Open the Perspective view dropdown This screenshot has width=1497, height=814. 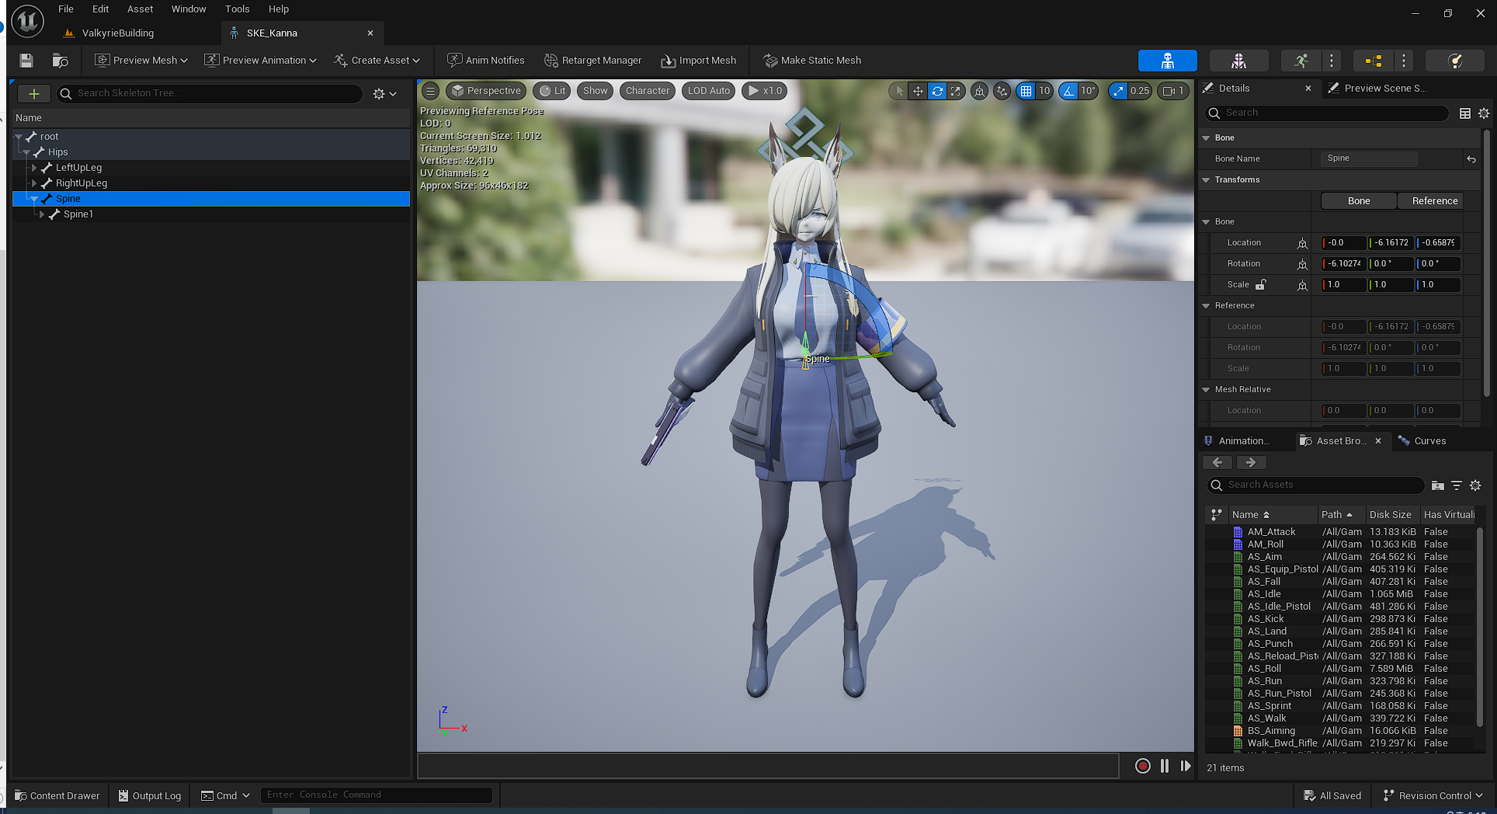coord(486,91)
